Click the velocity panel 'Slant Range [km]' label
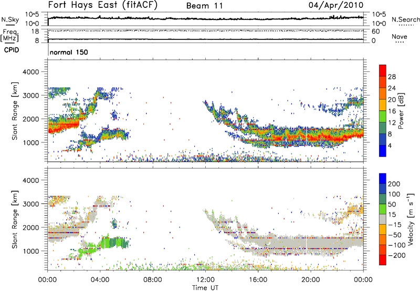The height and width of the screenshot is (291, 420). click(15, 219)
